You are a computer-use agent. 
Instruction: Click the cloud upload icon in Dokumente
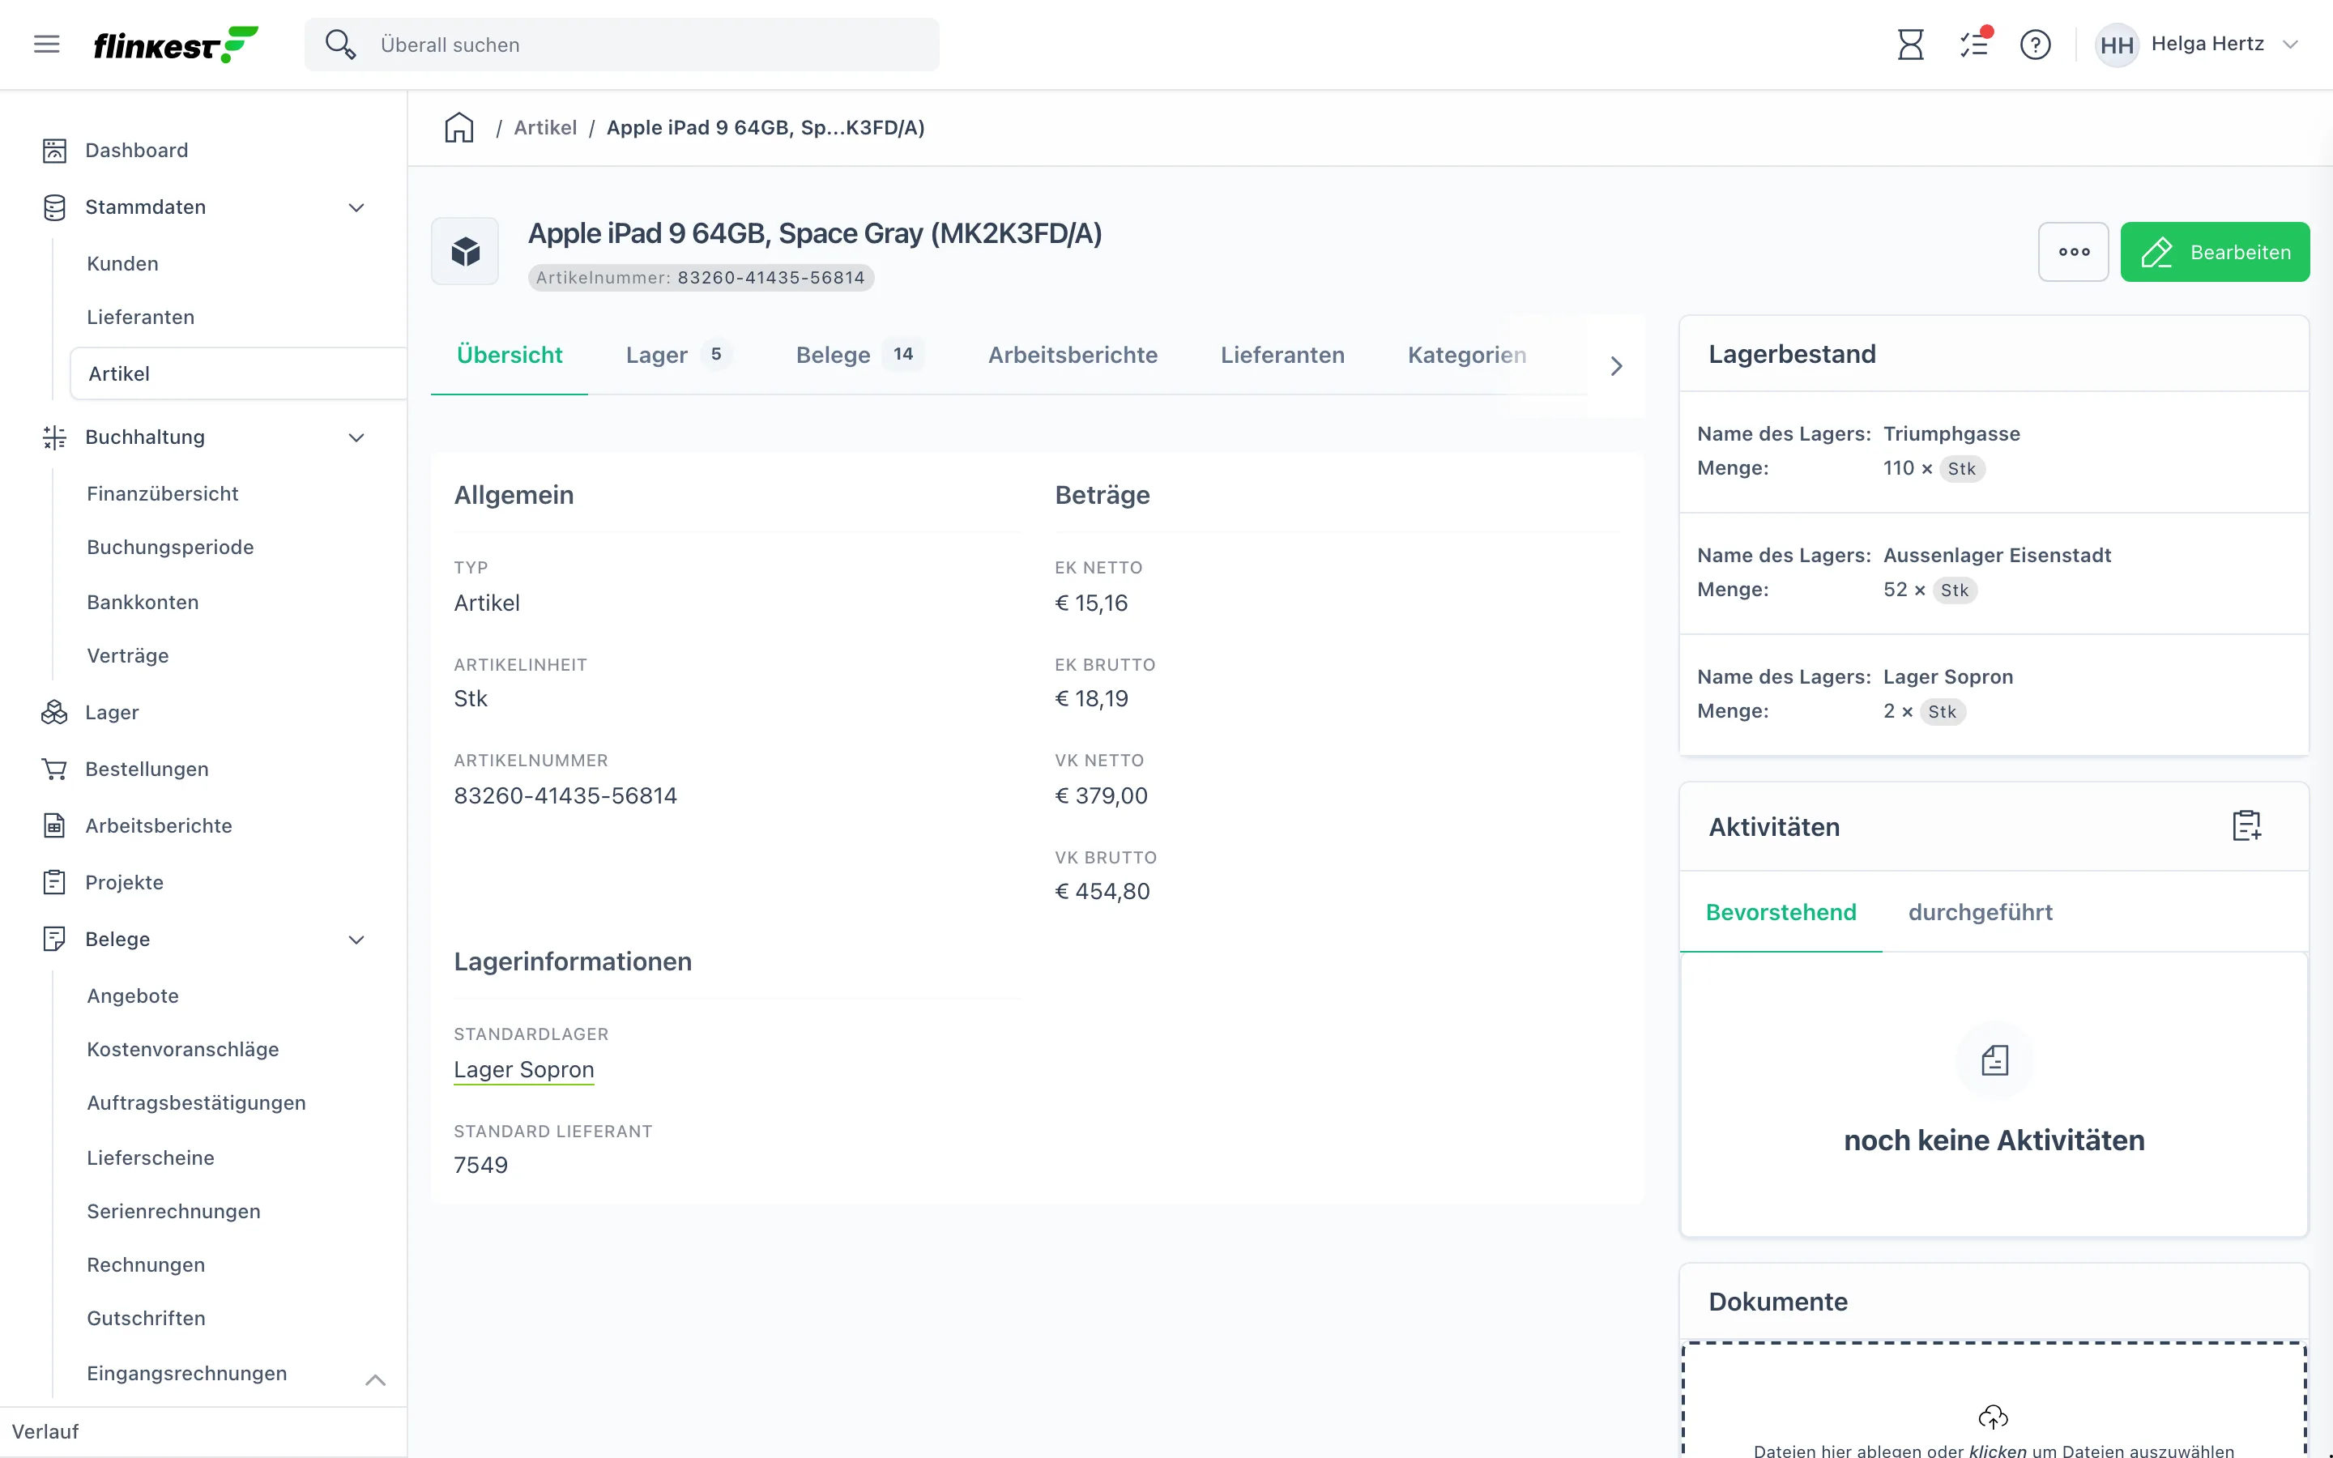click(x=1993, y=1417)
